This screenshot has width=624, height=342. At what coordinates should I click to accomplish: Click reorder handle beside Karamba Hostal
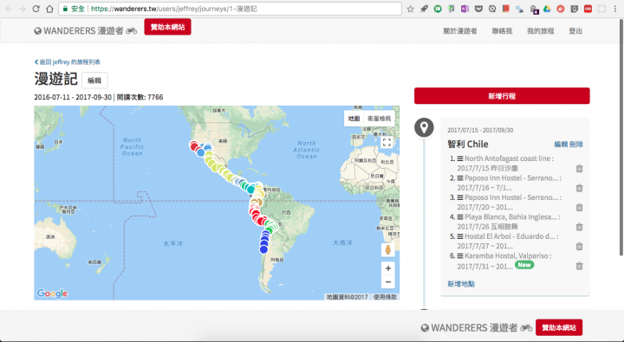[460, 255]
